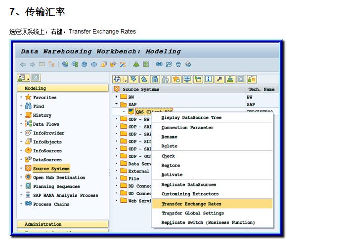Image resolution: width=349 pixels, height=246 pixels.
Task: Select Customizing Extractors in the context menu
Action: tap(190, 194)
